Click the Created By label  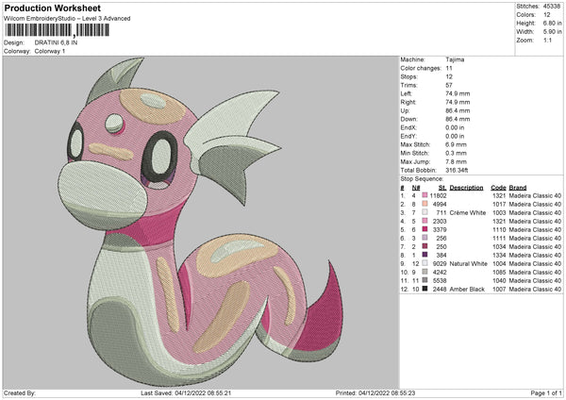20,393
